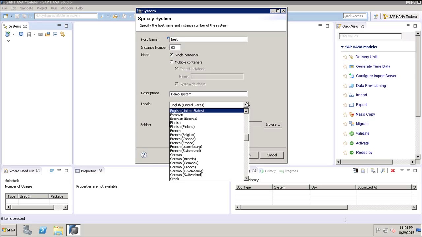
Task: Click the Validate green check icon
Action: 351,133
